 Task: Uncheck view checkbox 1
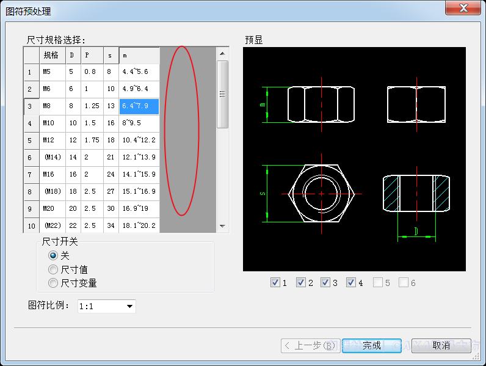coord(275,282)
